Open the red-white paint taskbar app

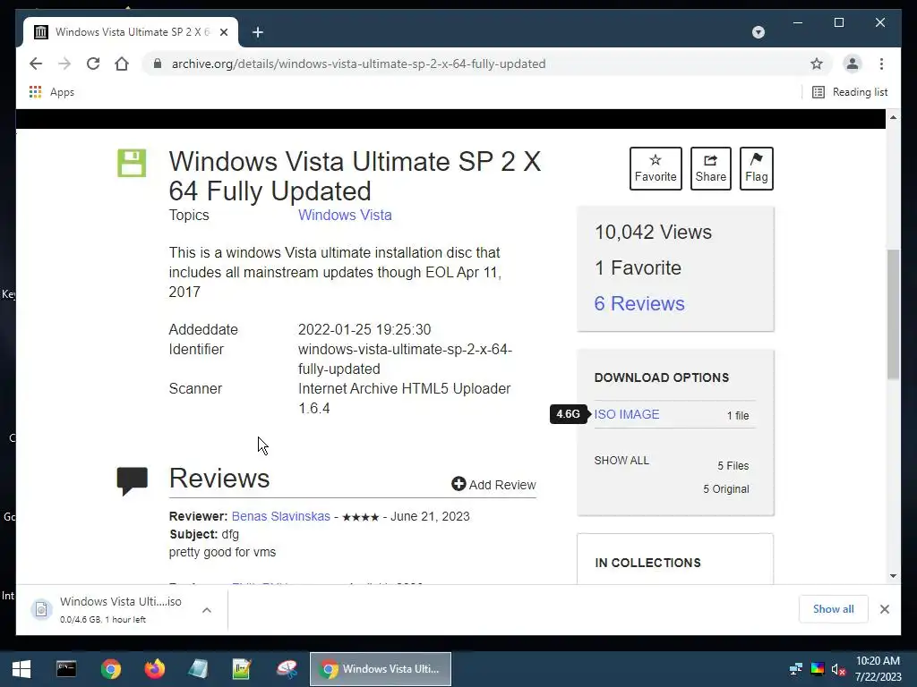click(x=287, y=669)
